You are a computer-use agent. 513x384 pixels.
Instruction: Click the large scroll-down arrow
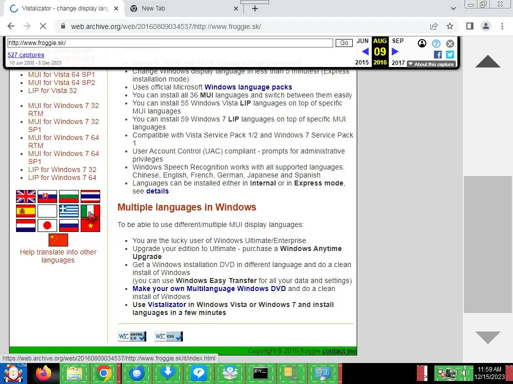(x=488, y=337)
